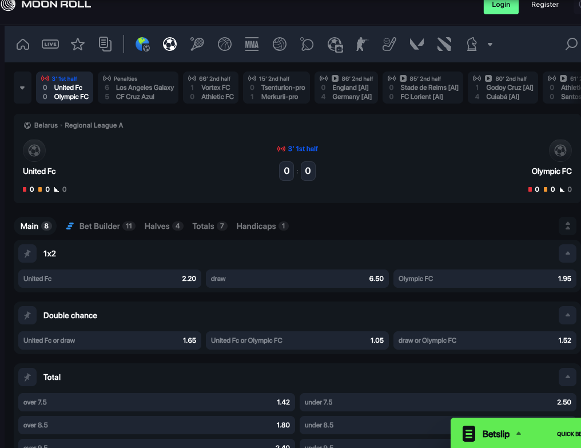The image size is (581, 448).
Task: Select the basketball sport icon
Action: 225,44
